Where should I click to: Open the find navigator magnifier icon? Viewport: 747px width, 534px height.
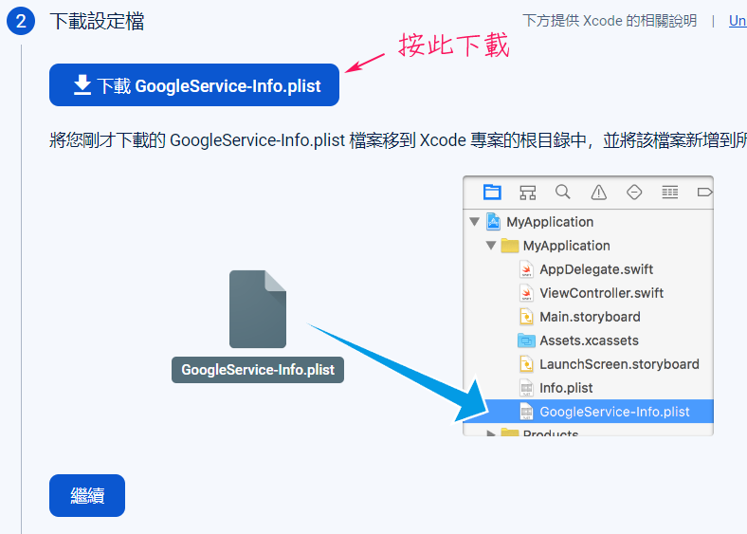coord(563,193)
